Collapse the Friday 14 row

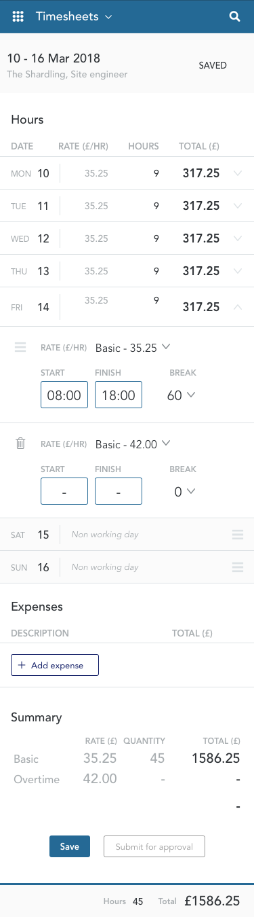[x=237, y=307]
